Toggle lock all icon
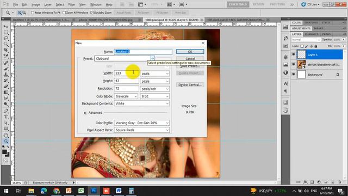This screenshot has width=348, height=196. [316, 46]
